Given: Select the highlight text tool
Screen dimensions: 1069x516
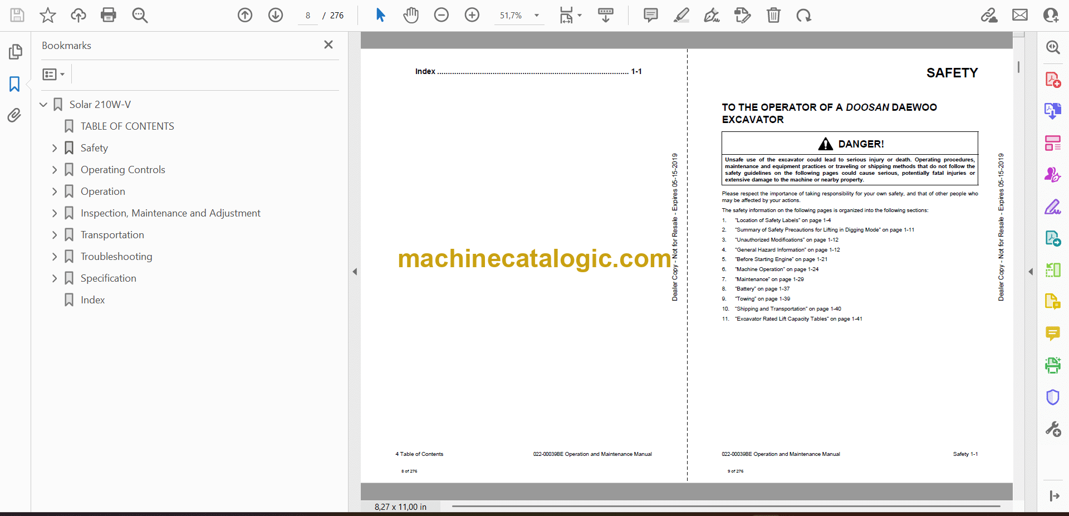Looking at the screenshot, I should click(681, 15).
